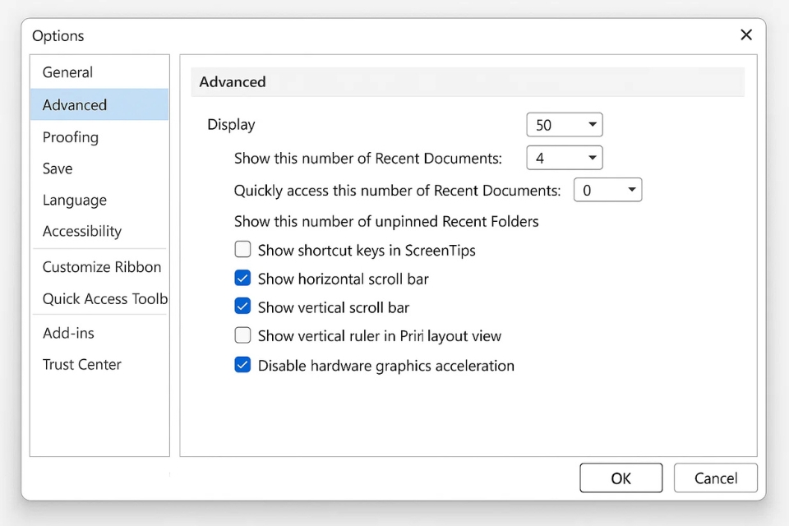Expand the Quickly access Recent Documents dropdown
This screenshot has height=526, width=789.
click(607, 191)
